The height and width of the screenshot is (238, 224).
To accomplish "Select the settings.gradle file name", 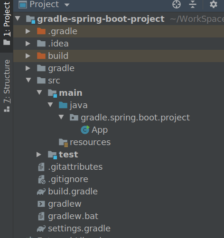I will (79, 229).
